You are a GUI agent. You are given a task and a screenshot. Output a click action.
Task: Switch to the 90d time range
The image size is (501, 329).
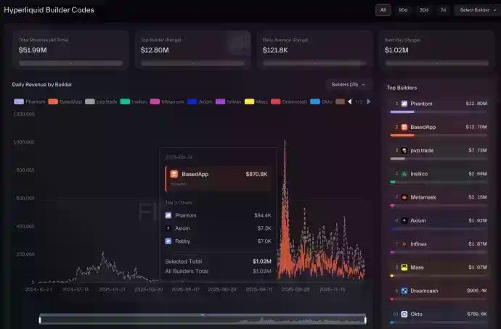403,10
